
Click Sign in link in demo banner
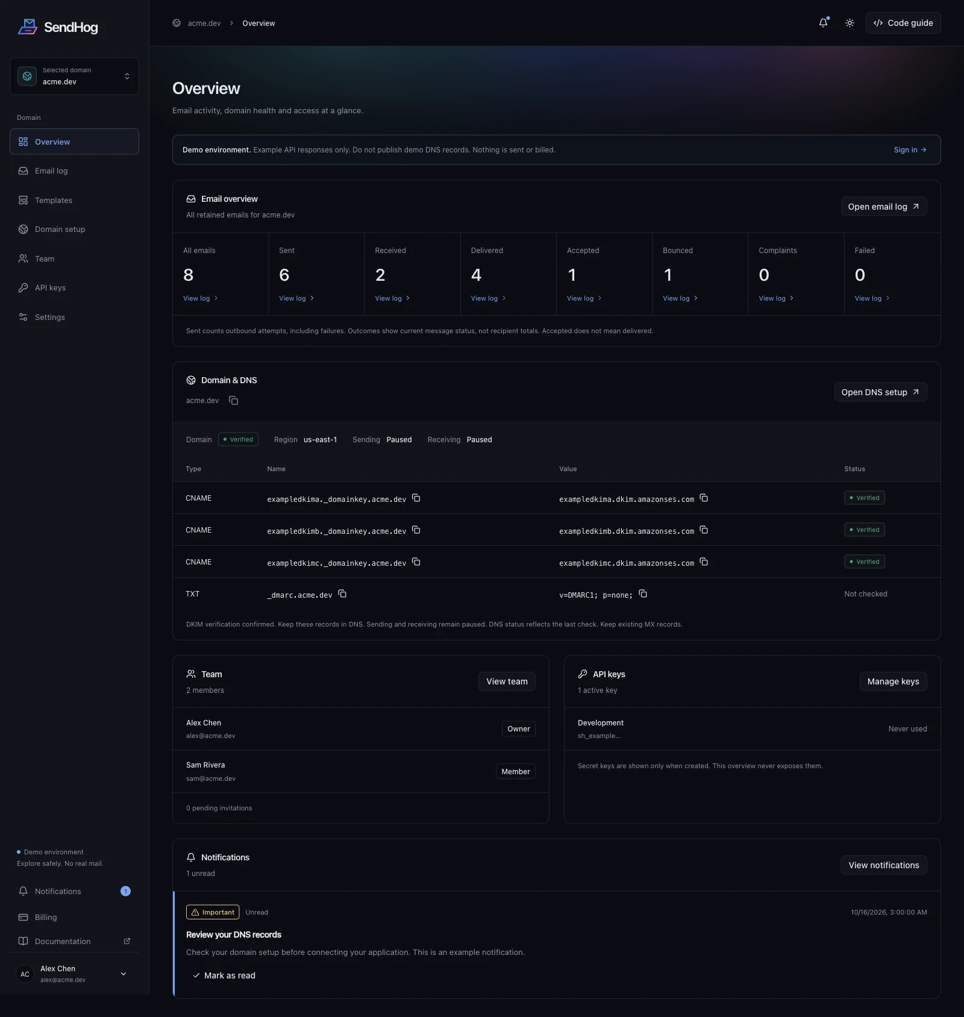click(x=910, y=150)
